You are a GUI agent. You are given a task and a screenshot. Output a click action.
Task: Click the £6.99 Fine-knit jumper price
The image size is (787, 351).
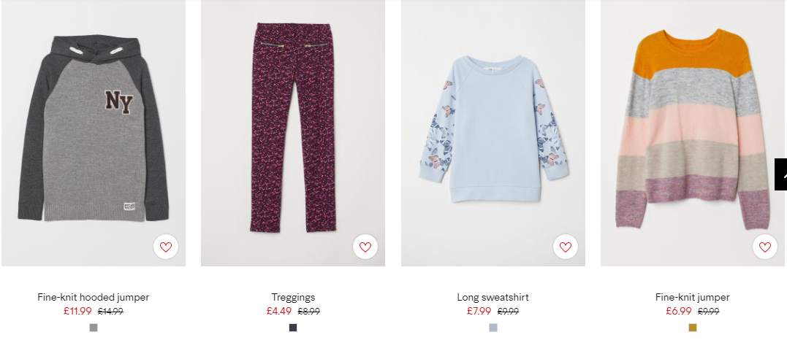679,311
